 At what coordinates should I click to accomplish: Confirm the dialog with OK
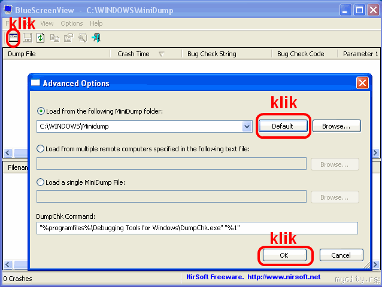[284, 255]
